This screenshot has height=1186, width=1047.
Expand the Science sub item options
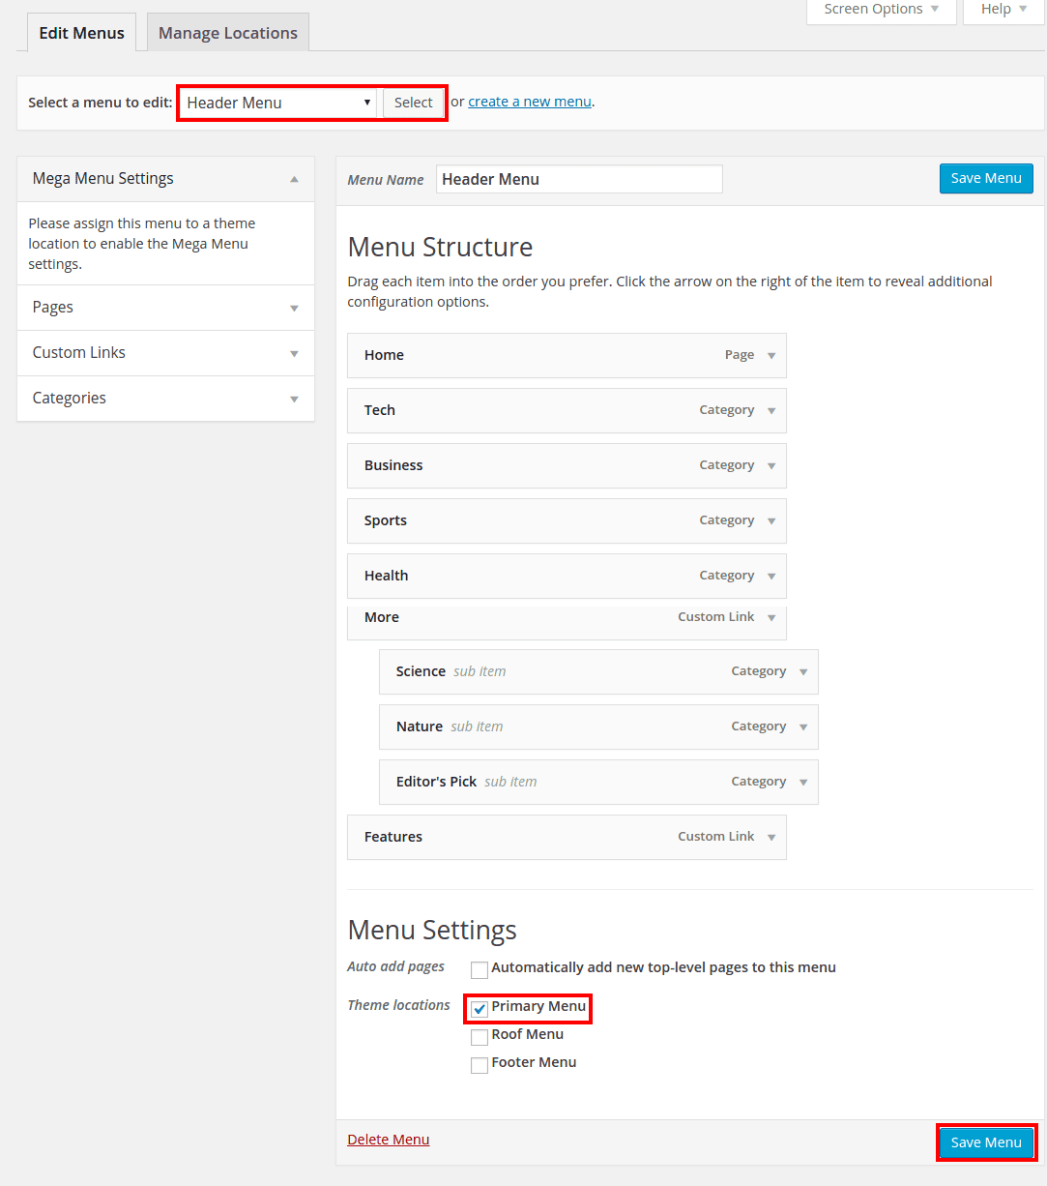[x=803, y=671]
